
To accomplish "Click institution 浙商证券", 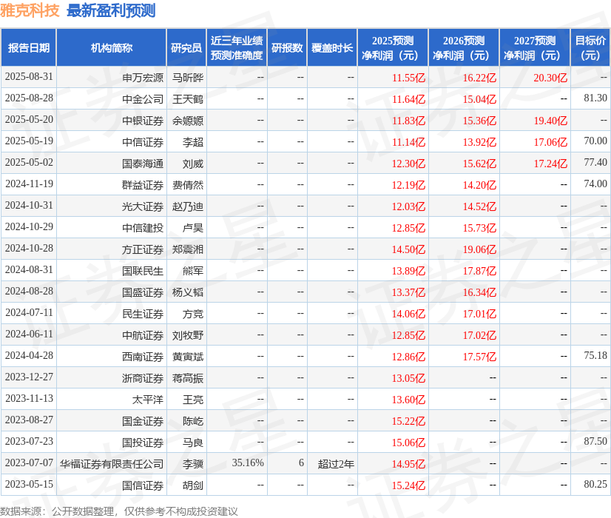I will click(x=143, y=377).
